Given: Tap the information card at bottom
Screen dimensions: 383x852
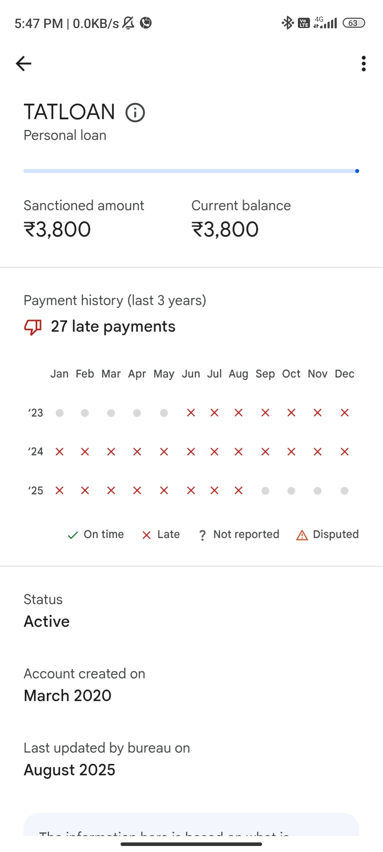Looking at the screenshot, I should click(x=191, y=825).
